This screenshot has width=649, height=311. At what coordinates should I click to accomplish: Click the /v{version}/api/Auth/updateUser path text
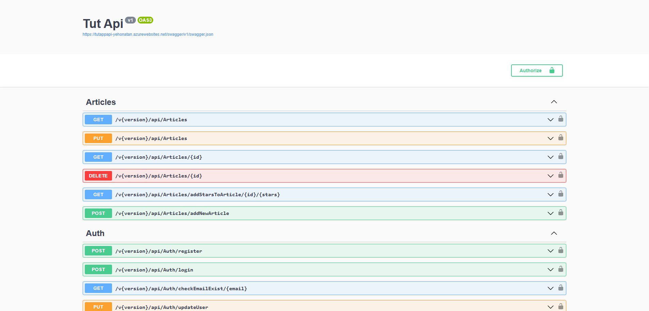point(162,307)
